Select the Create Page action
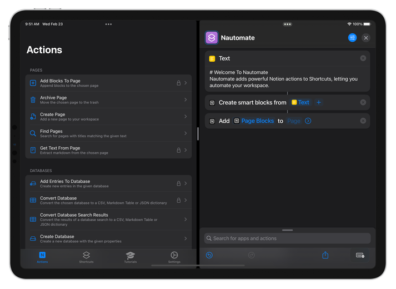Viewport: 396px width, 289px height. [x=108, y=117]
